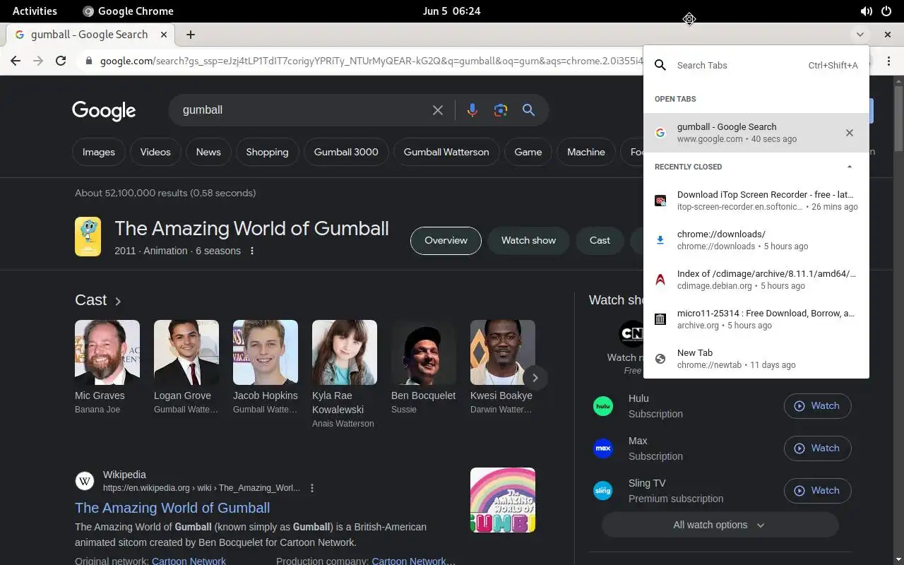Watch on Hulu button
Viewport: 904px width, 565px height.
coord(817,406)
